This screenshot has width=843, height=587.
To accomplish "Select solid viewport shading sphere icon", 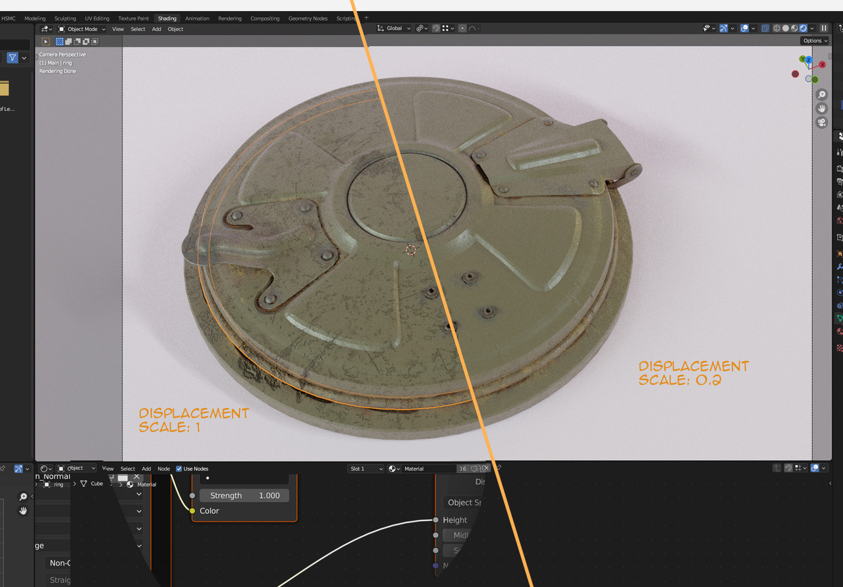I will point(785,28).
